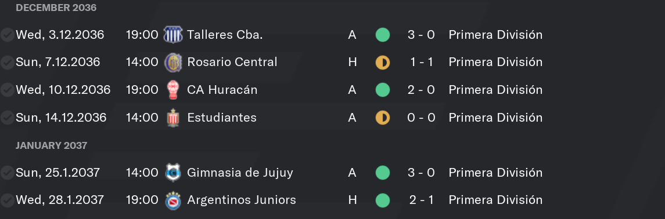665x219 pixels.
Task: Collapse the JANUARY 2037 section header
Action: tap(51, 145)
